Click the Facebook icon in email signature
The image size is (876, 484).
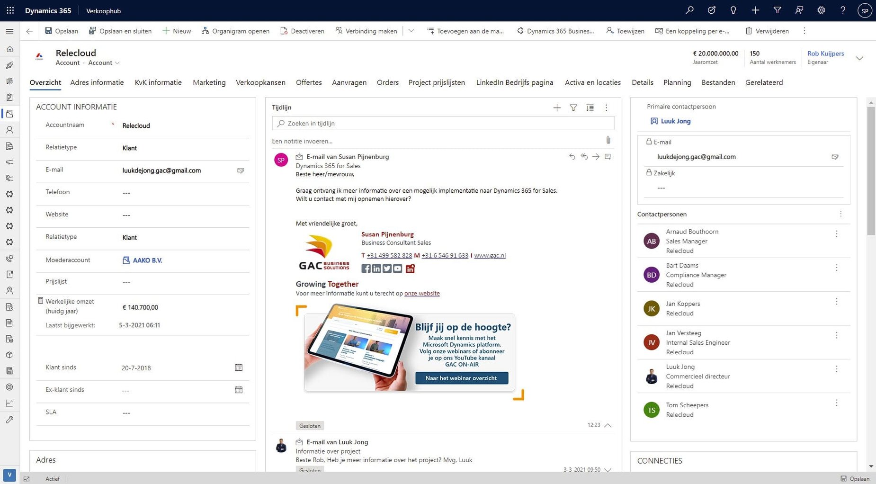pos(366,269)
